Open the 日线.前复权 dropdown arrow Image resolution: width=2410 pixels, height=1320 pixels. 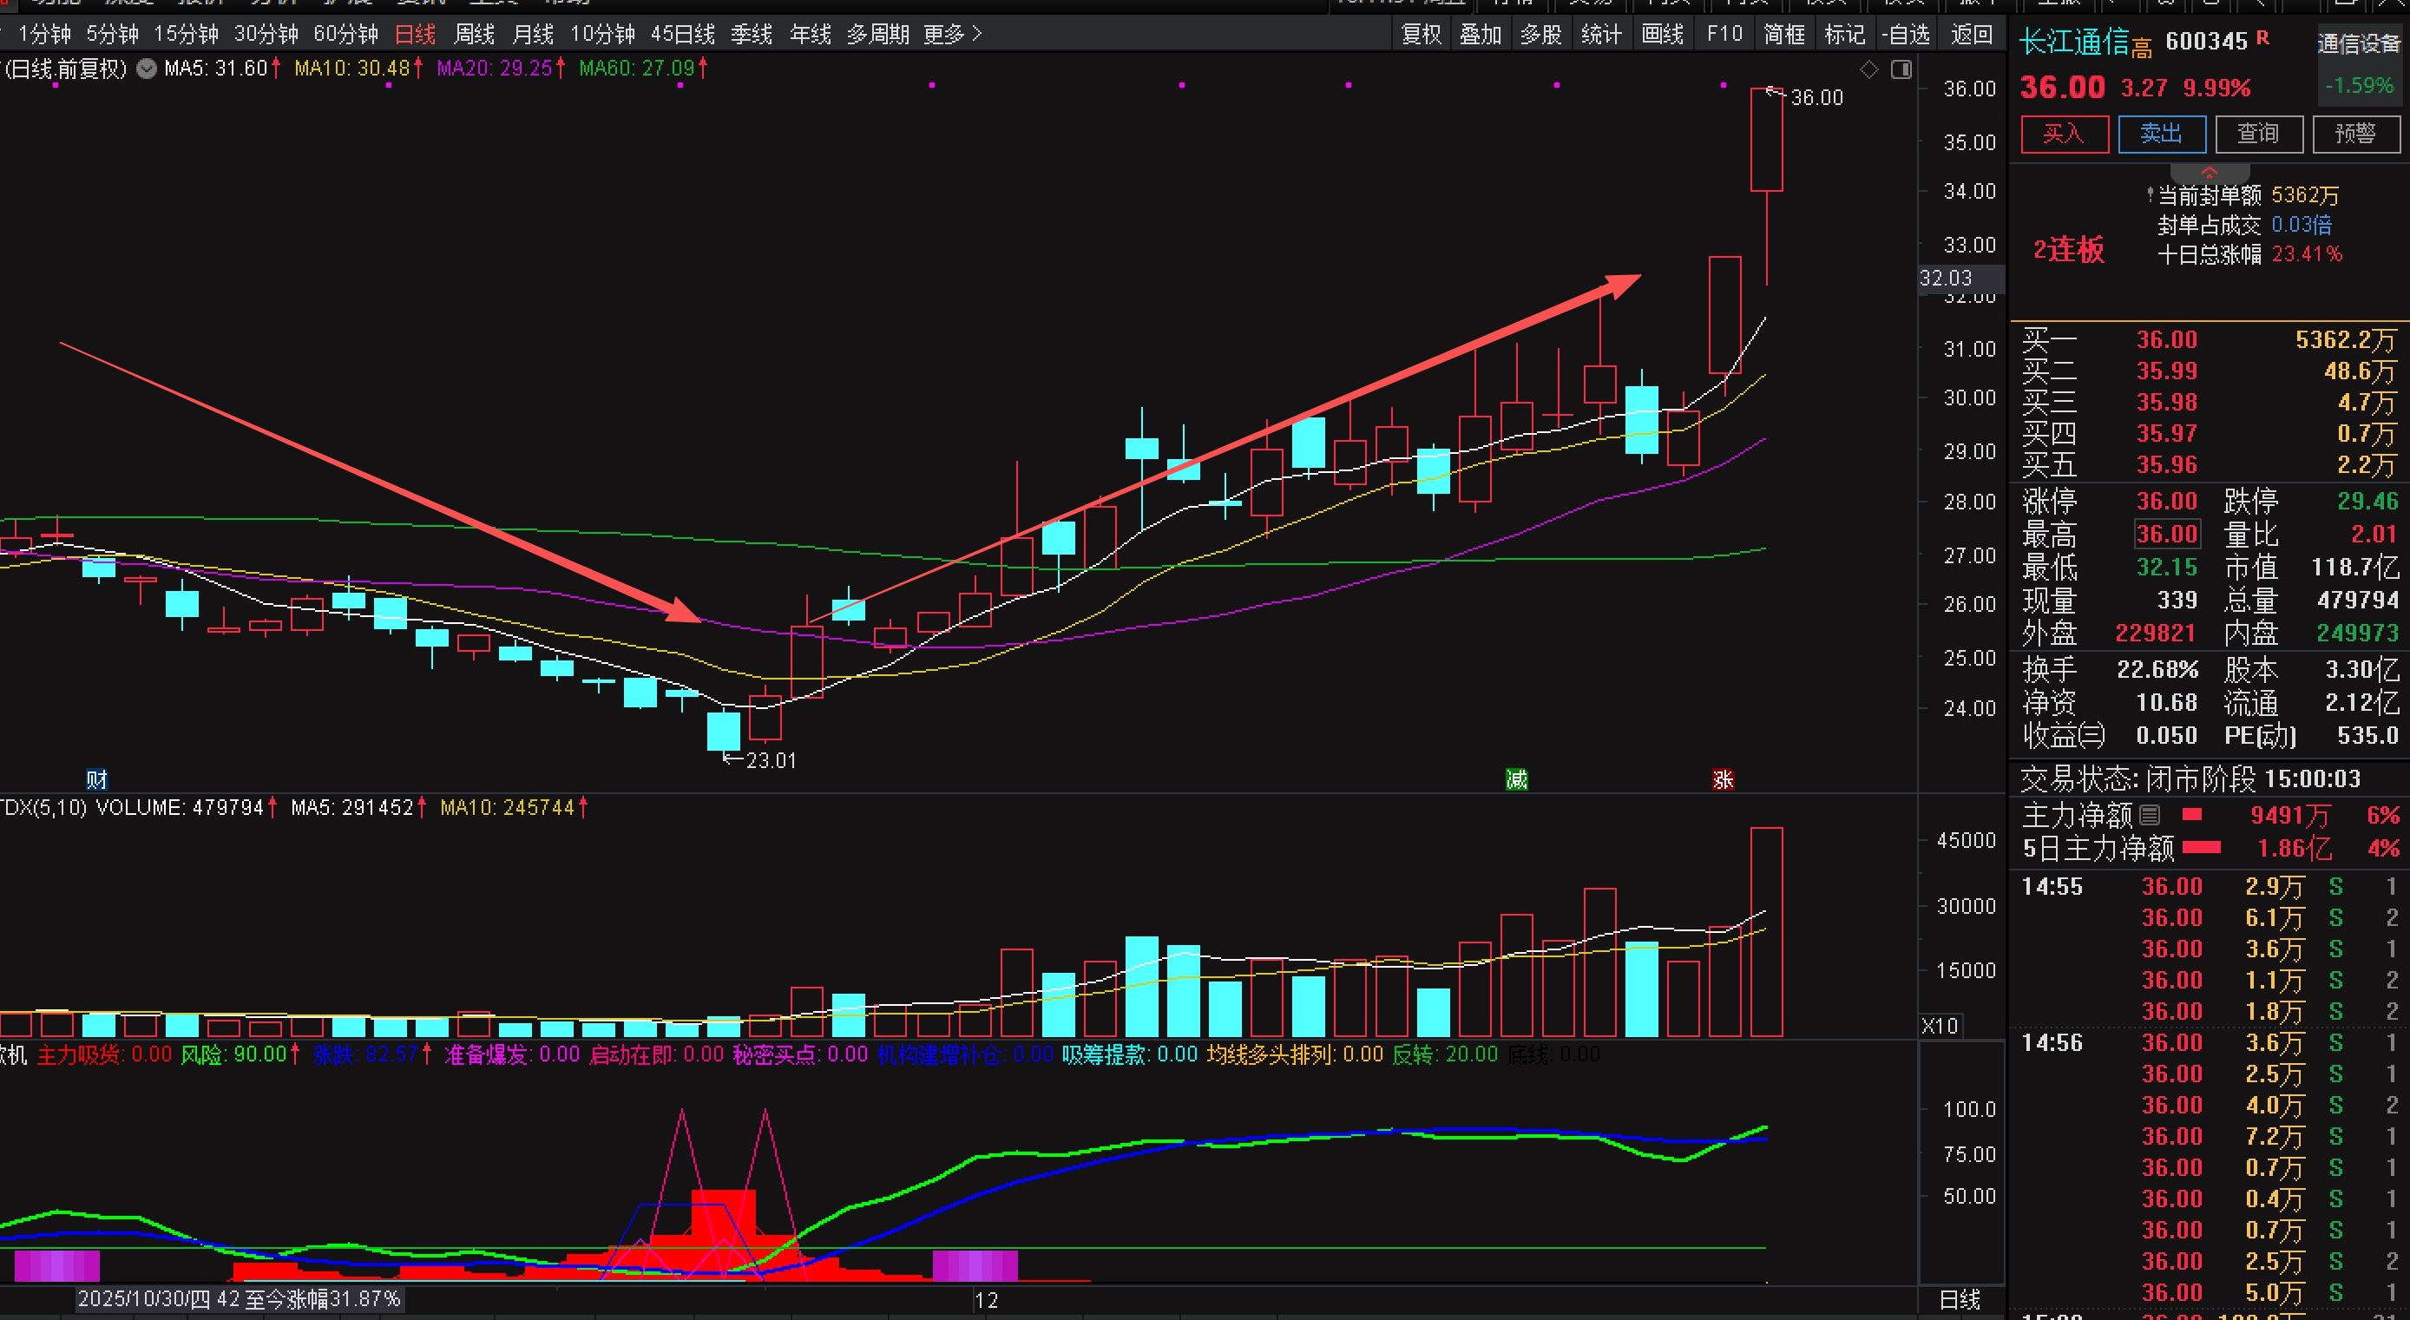point(146,69)
